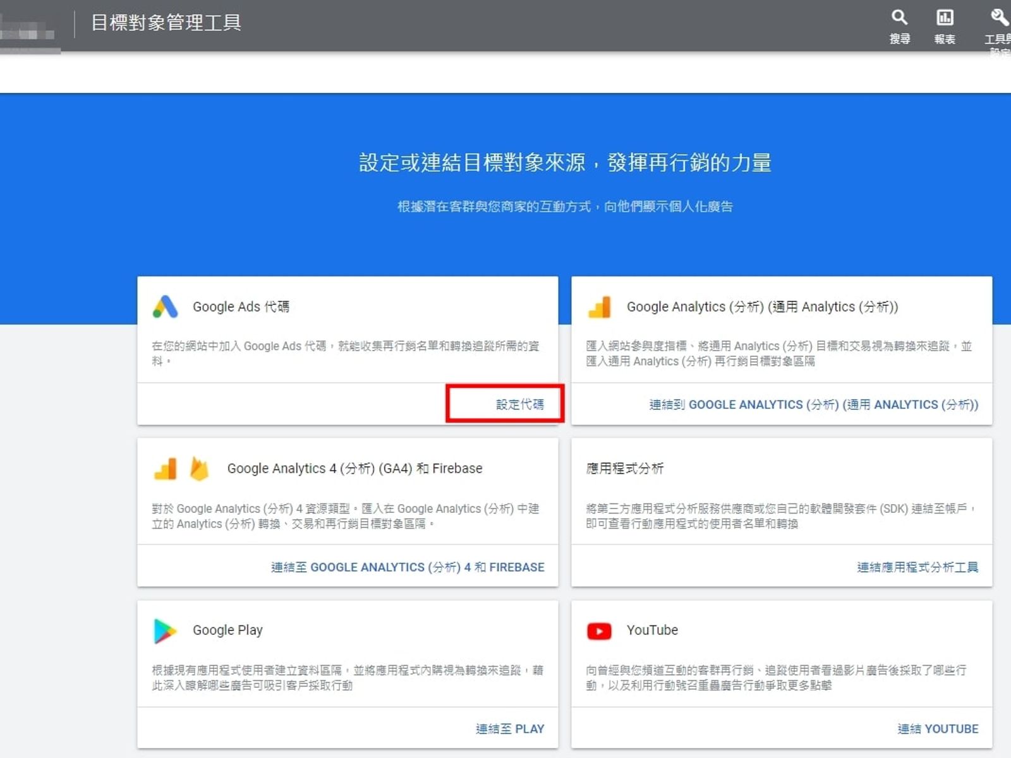Click the Universal Analytics logo icon
This screenshot has width=1011, height=758.
[x=599, y=307]
